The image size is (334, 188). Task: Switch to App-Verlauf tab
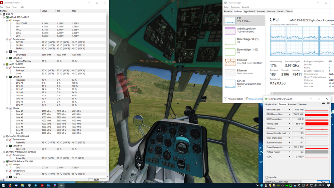(249, 11)
